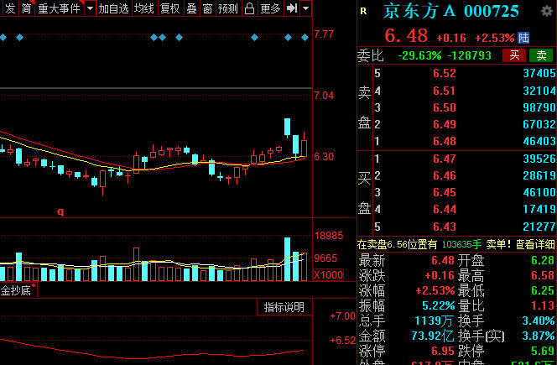557x365 pixels.
Task: Expand the dropdown arrow beside 重大事件
Action: (91, 8)
